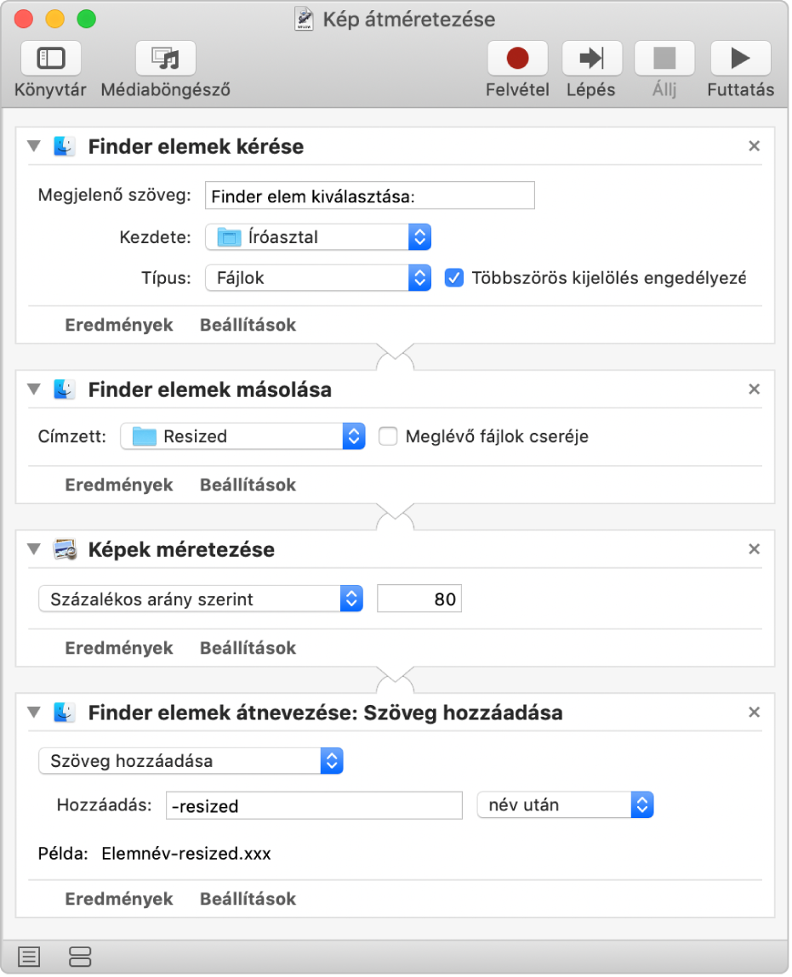The image size is (792, 977).
Task: Collapse the Finder elemek másolása action
Action: pos(34,389)
